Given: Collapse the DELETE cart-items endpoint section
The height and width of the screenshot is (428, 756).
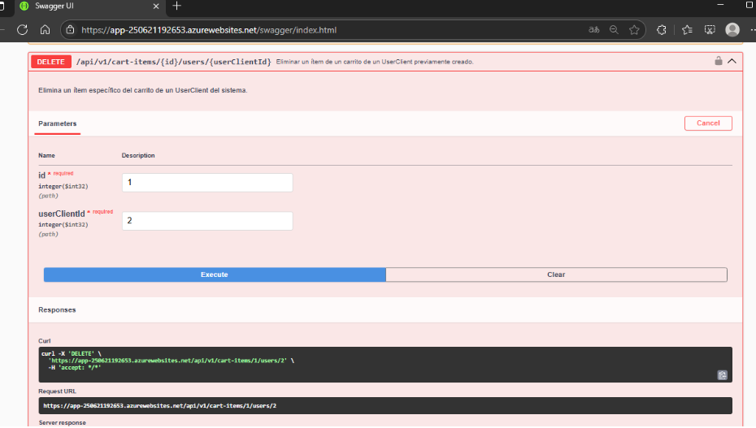Looking at the screenshot, I should click(732, 61).
